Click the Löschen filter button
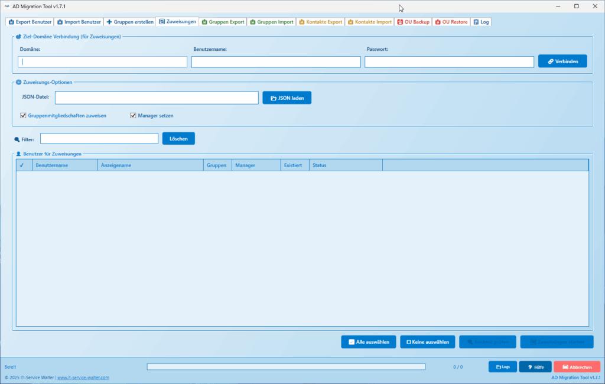 pyautogui.click(x=178, y=138)
